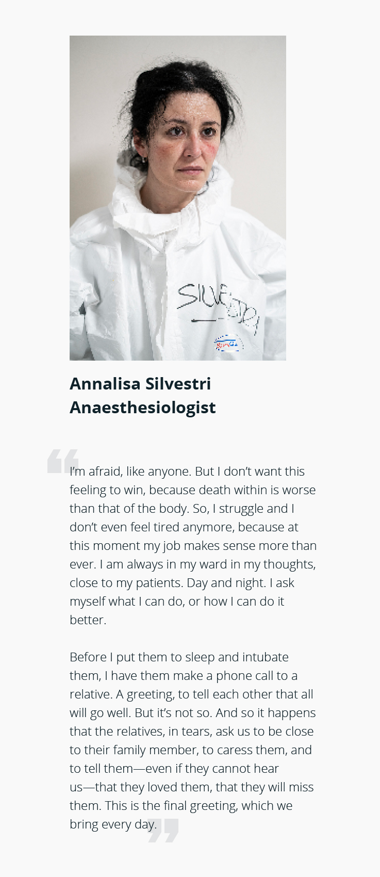
Task: Click the Anaesthesiologist job title text
Action: point(143,408)
